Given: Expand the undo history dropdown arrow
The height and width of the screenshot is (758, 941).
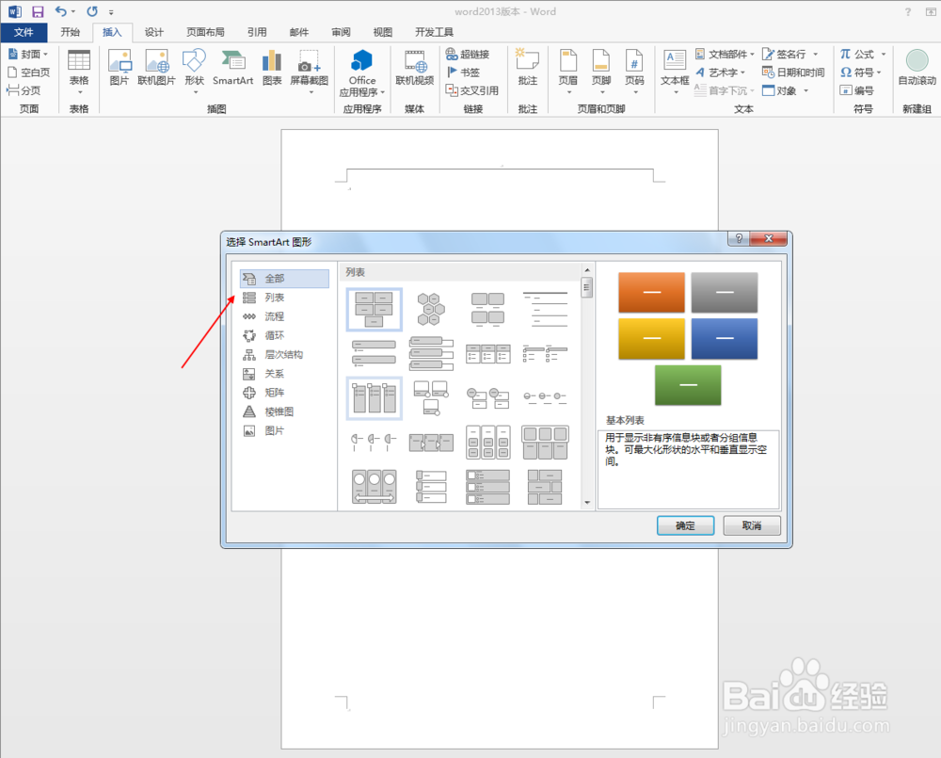Looking at the screenshot, I should coord(73,11).
